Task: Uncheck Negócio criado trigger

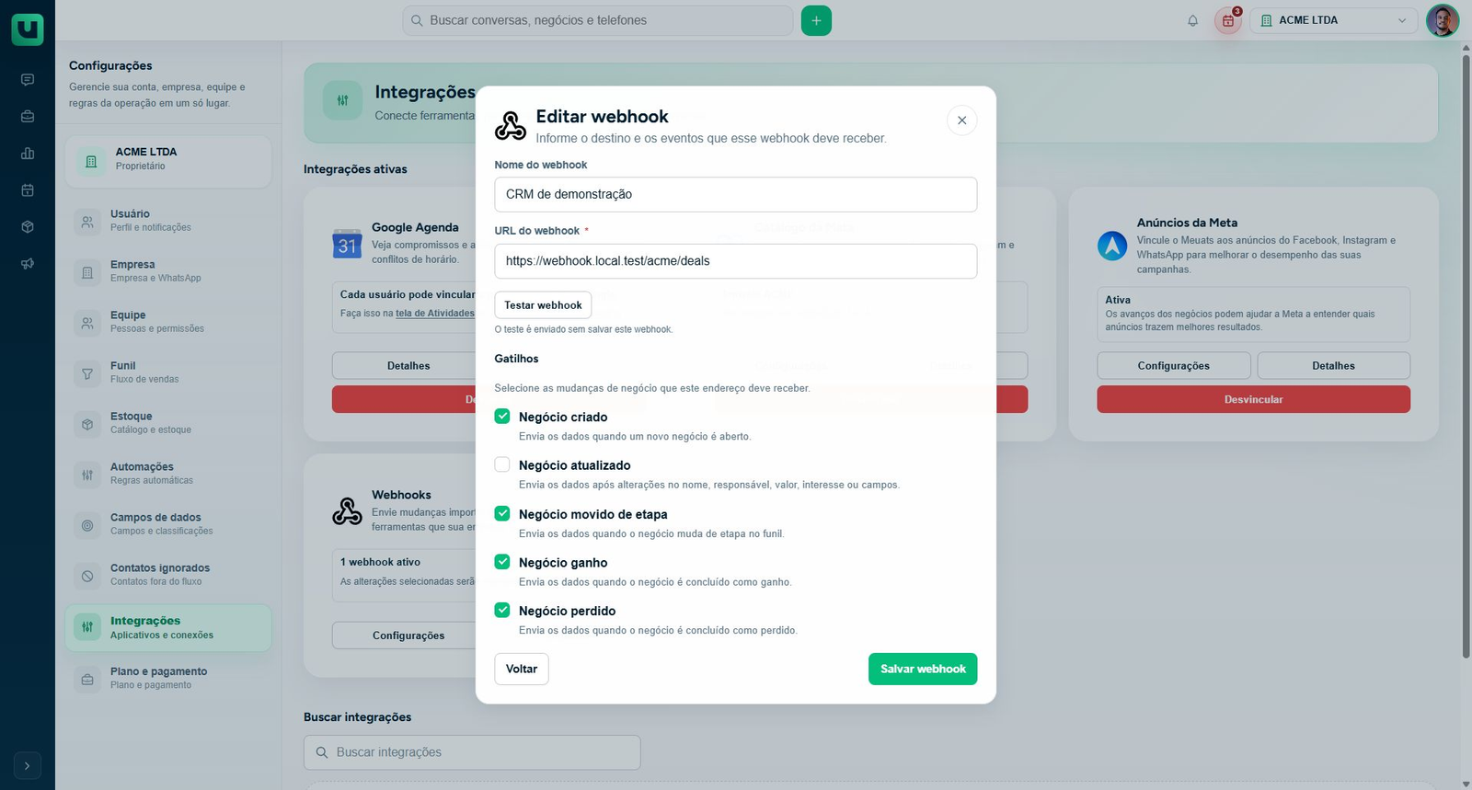Action: [502, 417]
